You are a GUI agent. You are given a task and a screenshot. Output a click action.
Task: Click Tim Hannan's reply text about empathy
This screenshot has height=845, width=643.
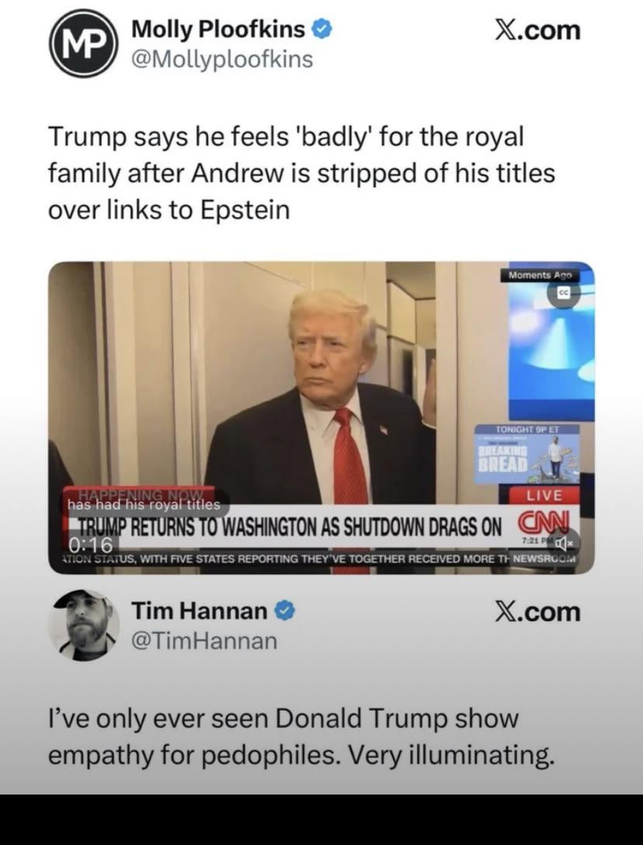(301, 737)
